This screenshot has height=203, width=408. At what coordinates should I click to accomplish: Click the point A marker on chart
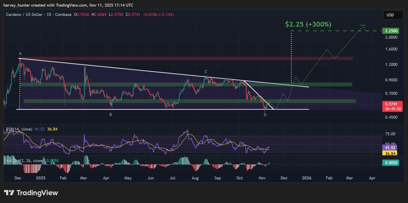point(20,53)
